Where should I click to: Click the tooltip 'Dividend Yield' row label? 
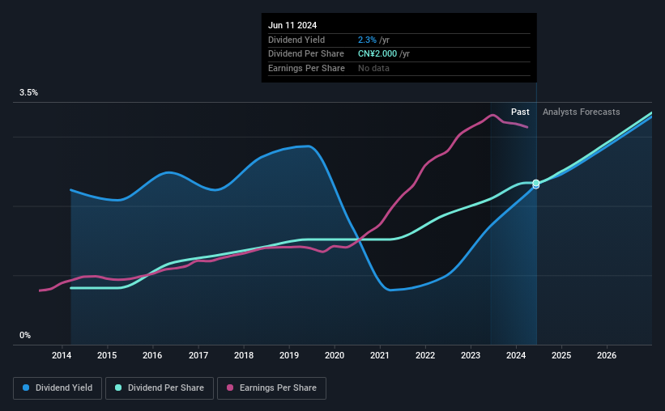(296, 40)
